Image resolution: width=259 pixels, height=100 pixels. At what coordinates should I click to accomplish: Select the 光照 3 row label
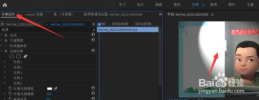tap(18, 73)
